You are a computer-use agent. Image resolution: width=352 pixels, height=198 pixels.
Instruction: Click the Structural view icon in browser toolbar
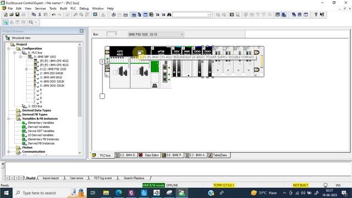(5, 23)
